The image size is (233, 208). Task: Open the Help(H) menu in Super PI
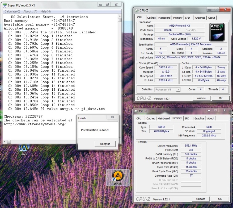pos(46,11)
